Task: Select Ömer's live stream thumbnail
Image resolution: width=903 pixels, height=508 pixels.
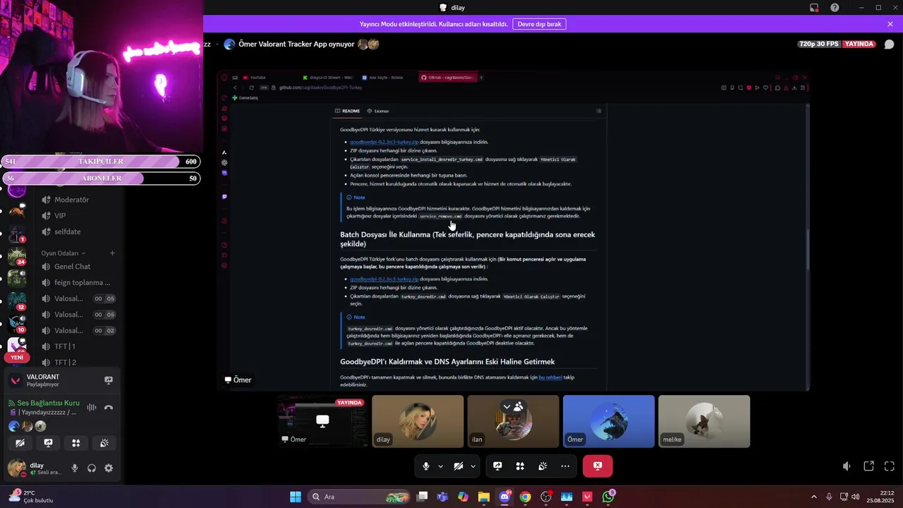Action: (322, 421)
